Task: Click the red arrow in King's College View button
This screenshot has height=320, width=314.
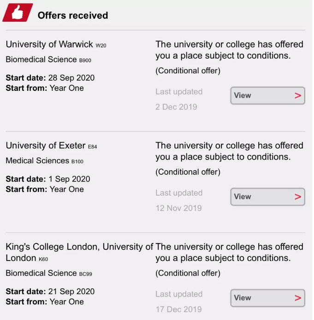Action: 298,298
